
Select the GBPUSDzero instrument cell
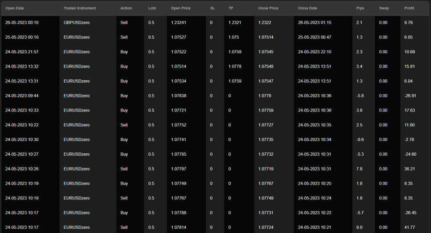pos(77,23)
